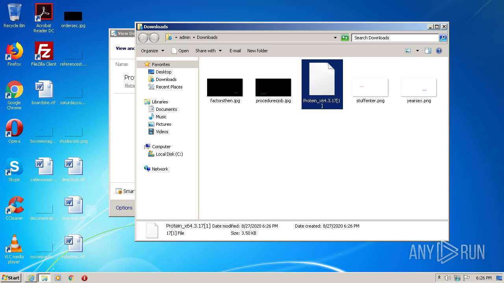Launch the CCleaner desktop shortcut

14,208
